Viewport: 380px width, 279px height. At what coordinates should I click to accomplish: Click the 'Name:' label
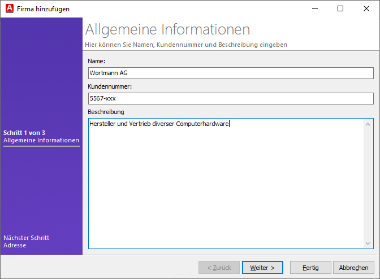[x=97, y=61]
